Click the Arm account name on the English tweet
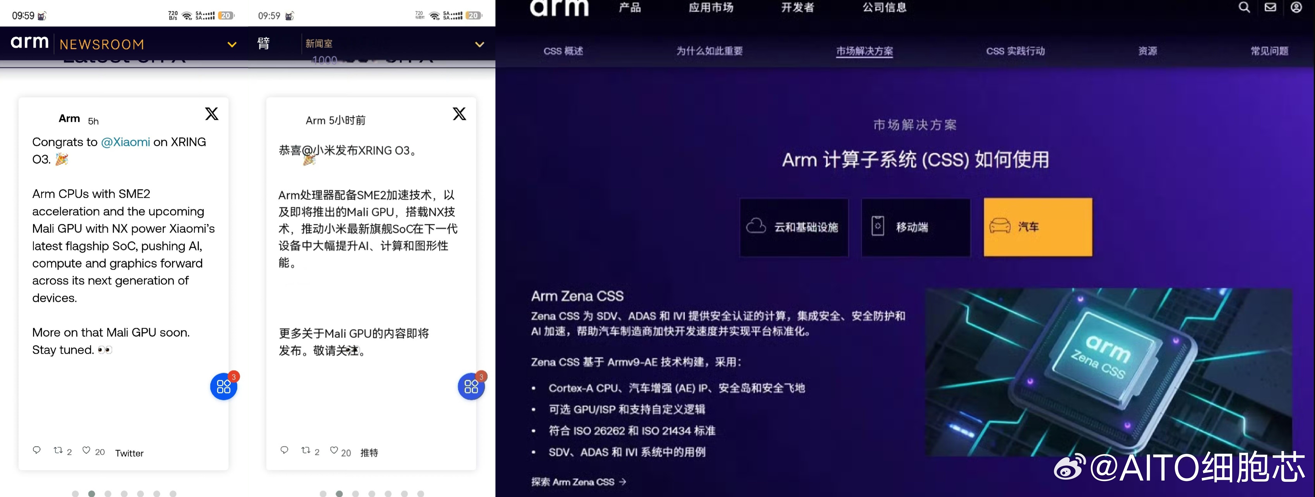This screenshot has height=497, width=1315. tap(69, 118)
